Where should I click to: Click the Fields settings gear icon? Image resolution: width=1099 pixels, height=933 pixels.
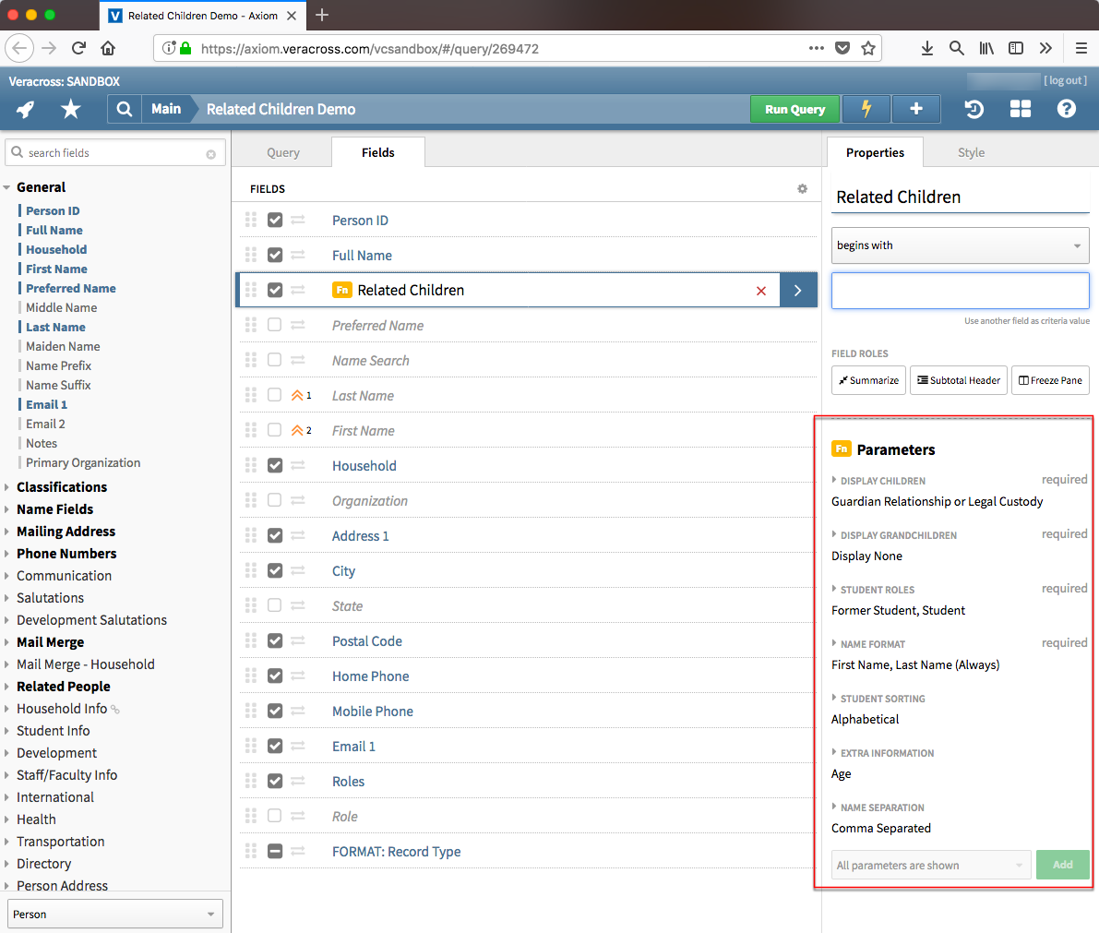pyautogui.click(x=802, y=189)
